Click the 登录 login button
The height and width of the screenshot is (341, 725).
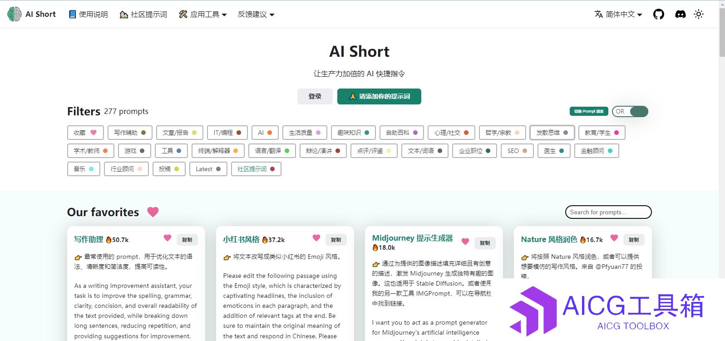[x=315, y=96]
